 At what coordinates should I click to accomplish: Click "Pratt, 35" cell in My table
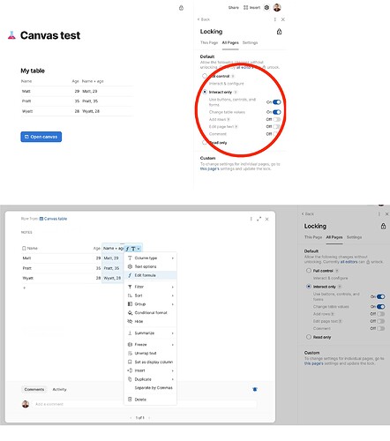pos(90,101)
